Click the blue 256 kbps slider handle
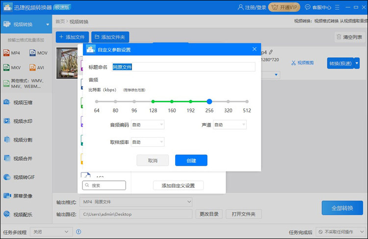 click(210, 102)
